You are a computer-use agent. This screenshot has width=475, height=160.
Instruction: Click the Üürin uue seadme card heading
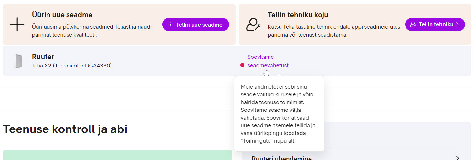(x=62, y=15)
